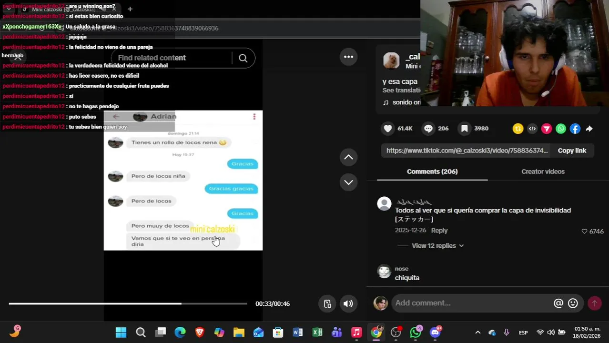Expand View 12 replies
Image resolution: width=609 pixels, height=343 pixels.
point(437,246)
